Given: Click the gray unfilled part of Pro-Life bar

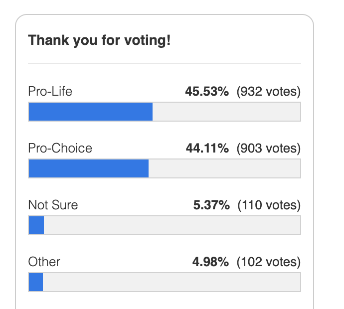Looking at the screenshot, I should [x=226, y=112].
